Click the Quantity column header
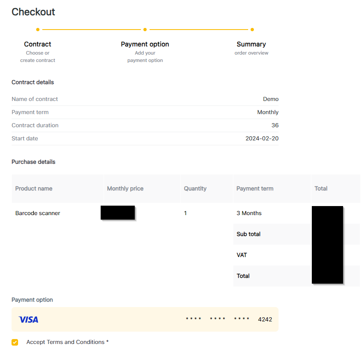The width and height of the screenshot is (364, 353). (195, 189)
